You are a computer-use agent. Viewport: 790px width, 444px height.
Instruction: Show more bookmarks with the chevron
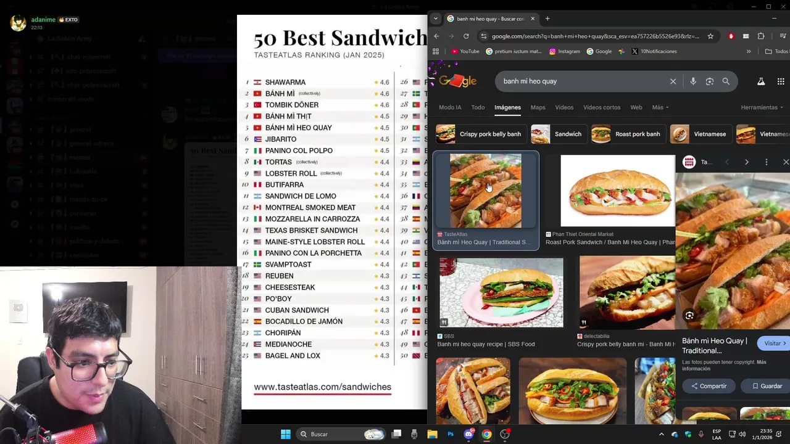pos(749,51)
